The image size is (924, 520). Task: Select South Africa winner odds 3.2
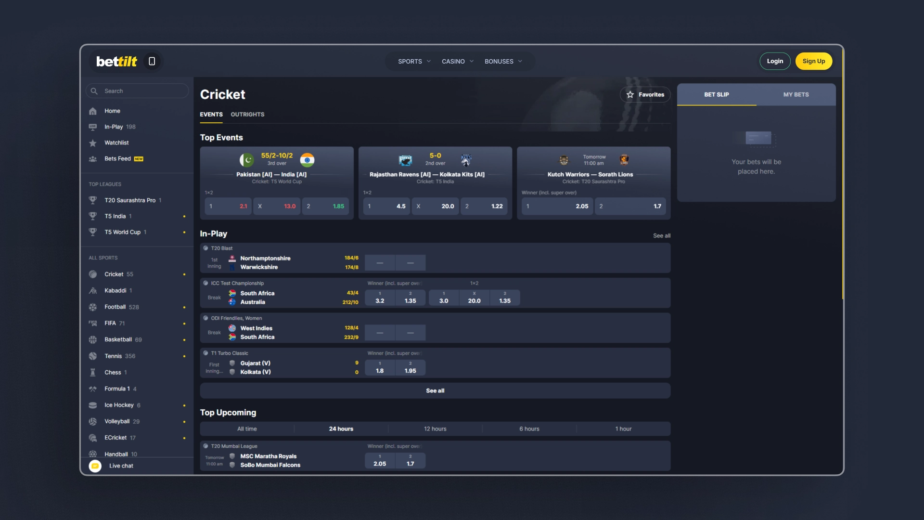tap(380, 298)
